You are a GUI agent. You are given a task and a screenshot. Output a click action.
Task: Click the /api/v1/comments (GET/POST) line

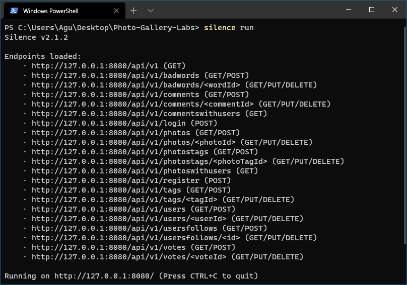coord(140,94)
